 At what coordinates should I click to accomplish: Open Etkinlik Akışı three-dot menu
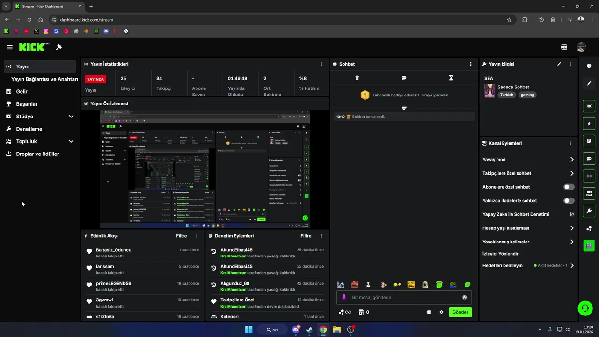point(197,236)
